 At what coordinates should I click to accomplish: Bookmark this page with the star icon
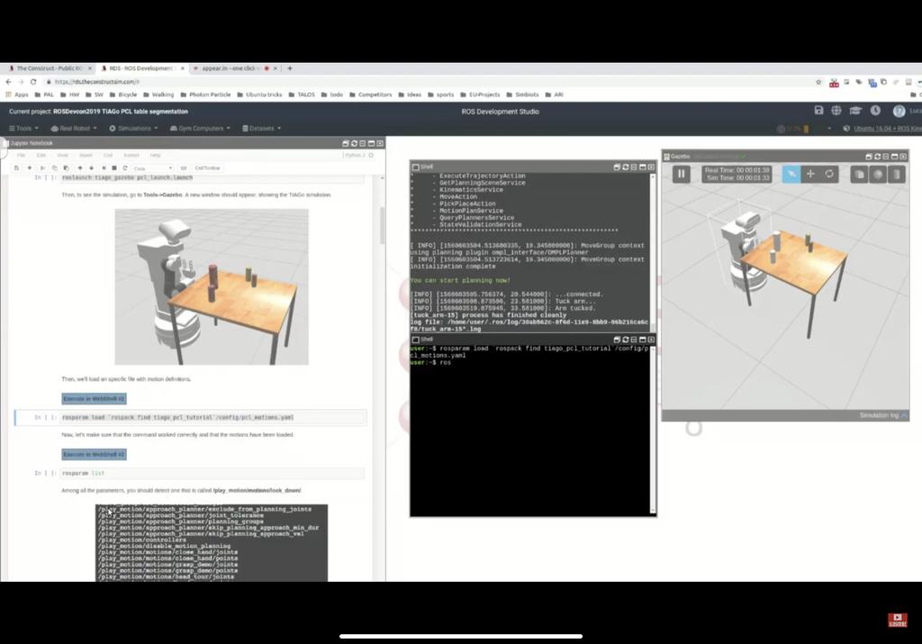pyautogui.click(x=818, y=82)
